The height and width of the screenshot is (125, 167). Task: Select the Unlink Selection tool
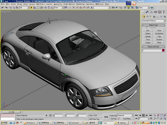point(14,7)
